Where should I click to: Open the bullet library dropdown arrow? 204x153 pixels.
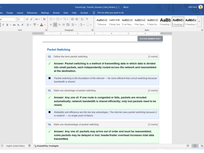(54, 19)
